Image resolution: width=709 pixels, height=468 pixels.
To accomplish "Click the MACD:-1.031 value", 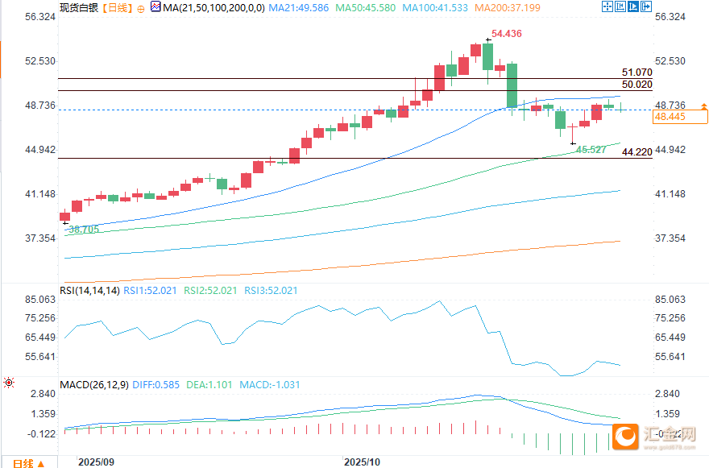I will click(269, 385).
